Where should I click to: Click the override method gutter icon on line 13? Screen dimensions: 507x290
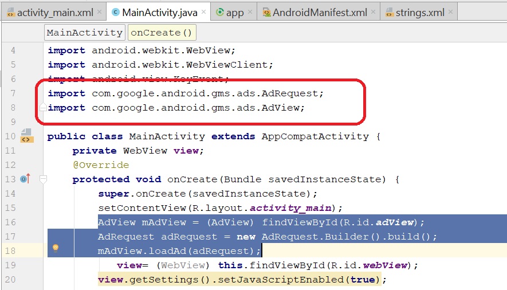pyautogui.click(x=25, y=178)
